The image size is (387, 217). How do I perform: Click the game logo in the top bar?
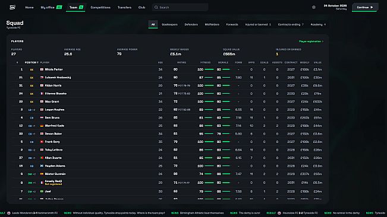point(12,7)
